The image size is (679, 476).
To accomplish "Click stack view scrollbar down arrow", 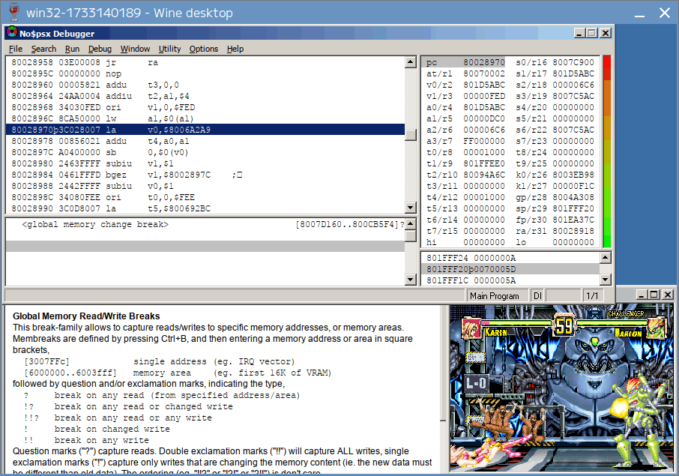I will pyautogui.click(x=606, y=280).
